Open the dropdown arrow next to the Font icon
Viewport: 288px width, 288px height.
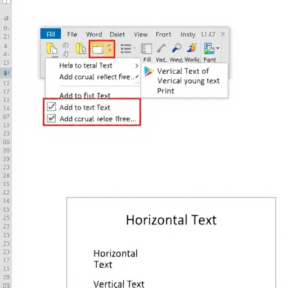click(218, 48)
